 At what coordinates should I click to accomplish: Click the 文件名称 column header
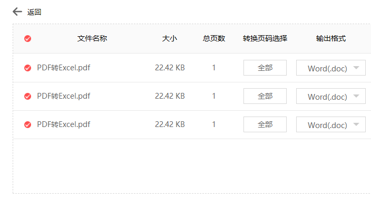(92, 38)
